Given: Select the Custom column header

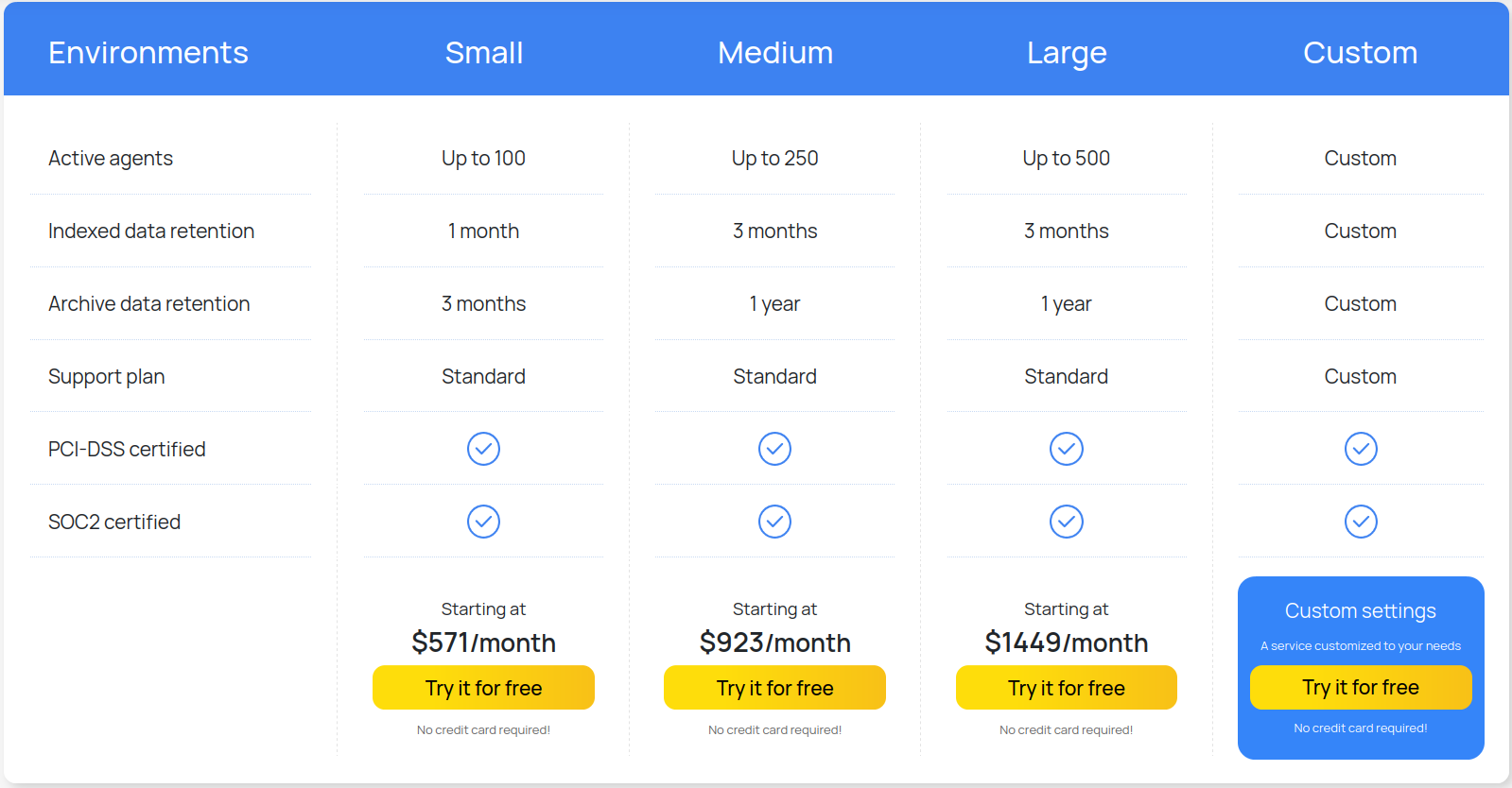Looking at the screenshot, I should click(x=1360, y=53).
